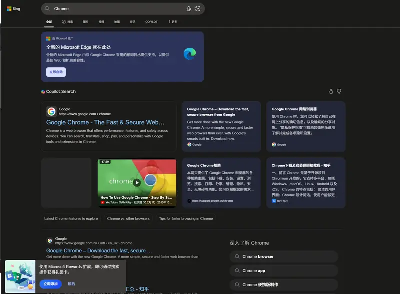Select the Chrome vs. other browsers suggestion chip

[128, 218]
